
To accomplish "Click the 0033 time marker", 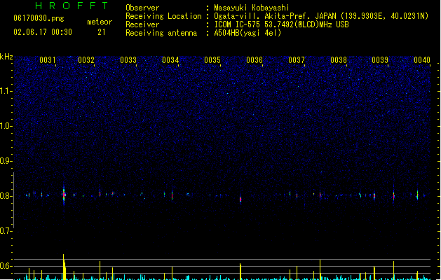I will 128,60.
